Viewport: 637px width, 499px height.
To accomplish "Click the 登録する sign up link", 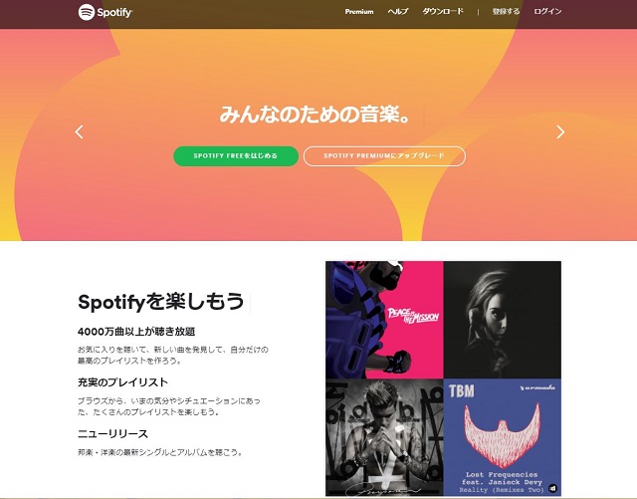I will tap(506, 11).
